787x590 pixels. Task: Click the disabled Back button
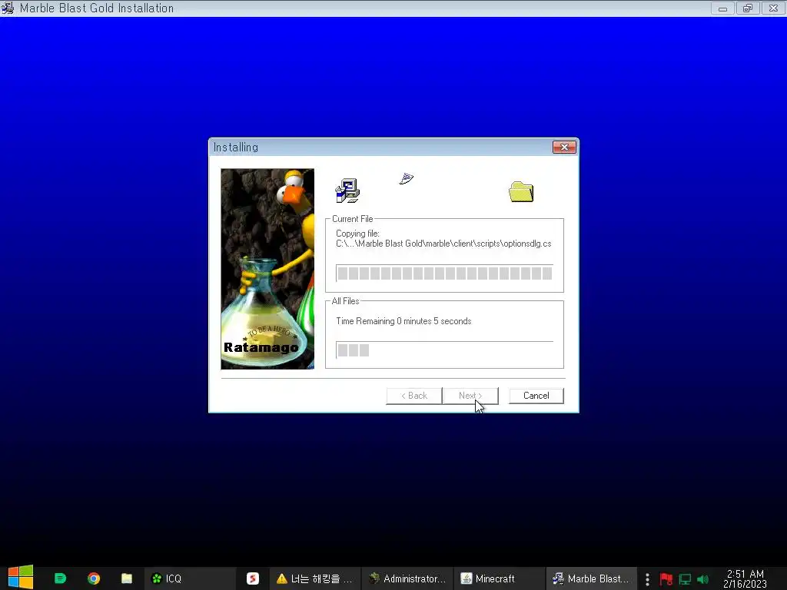pos(414,396)
